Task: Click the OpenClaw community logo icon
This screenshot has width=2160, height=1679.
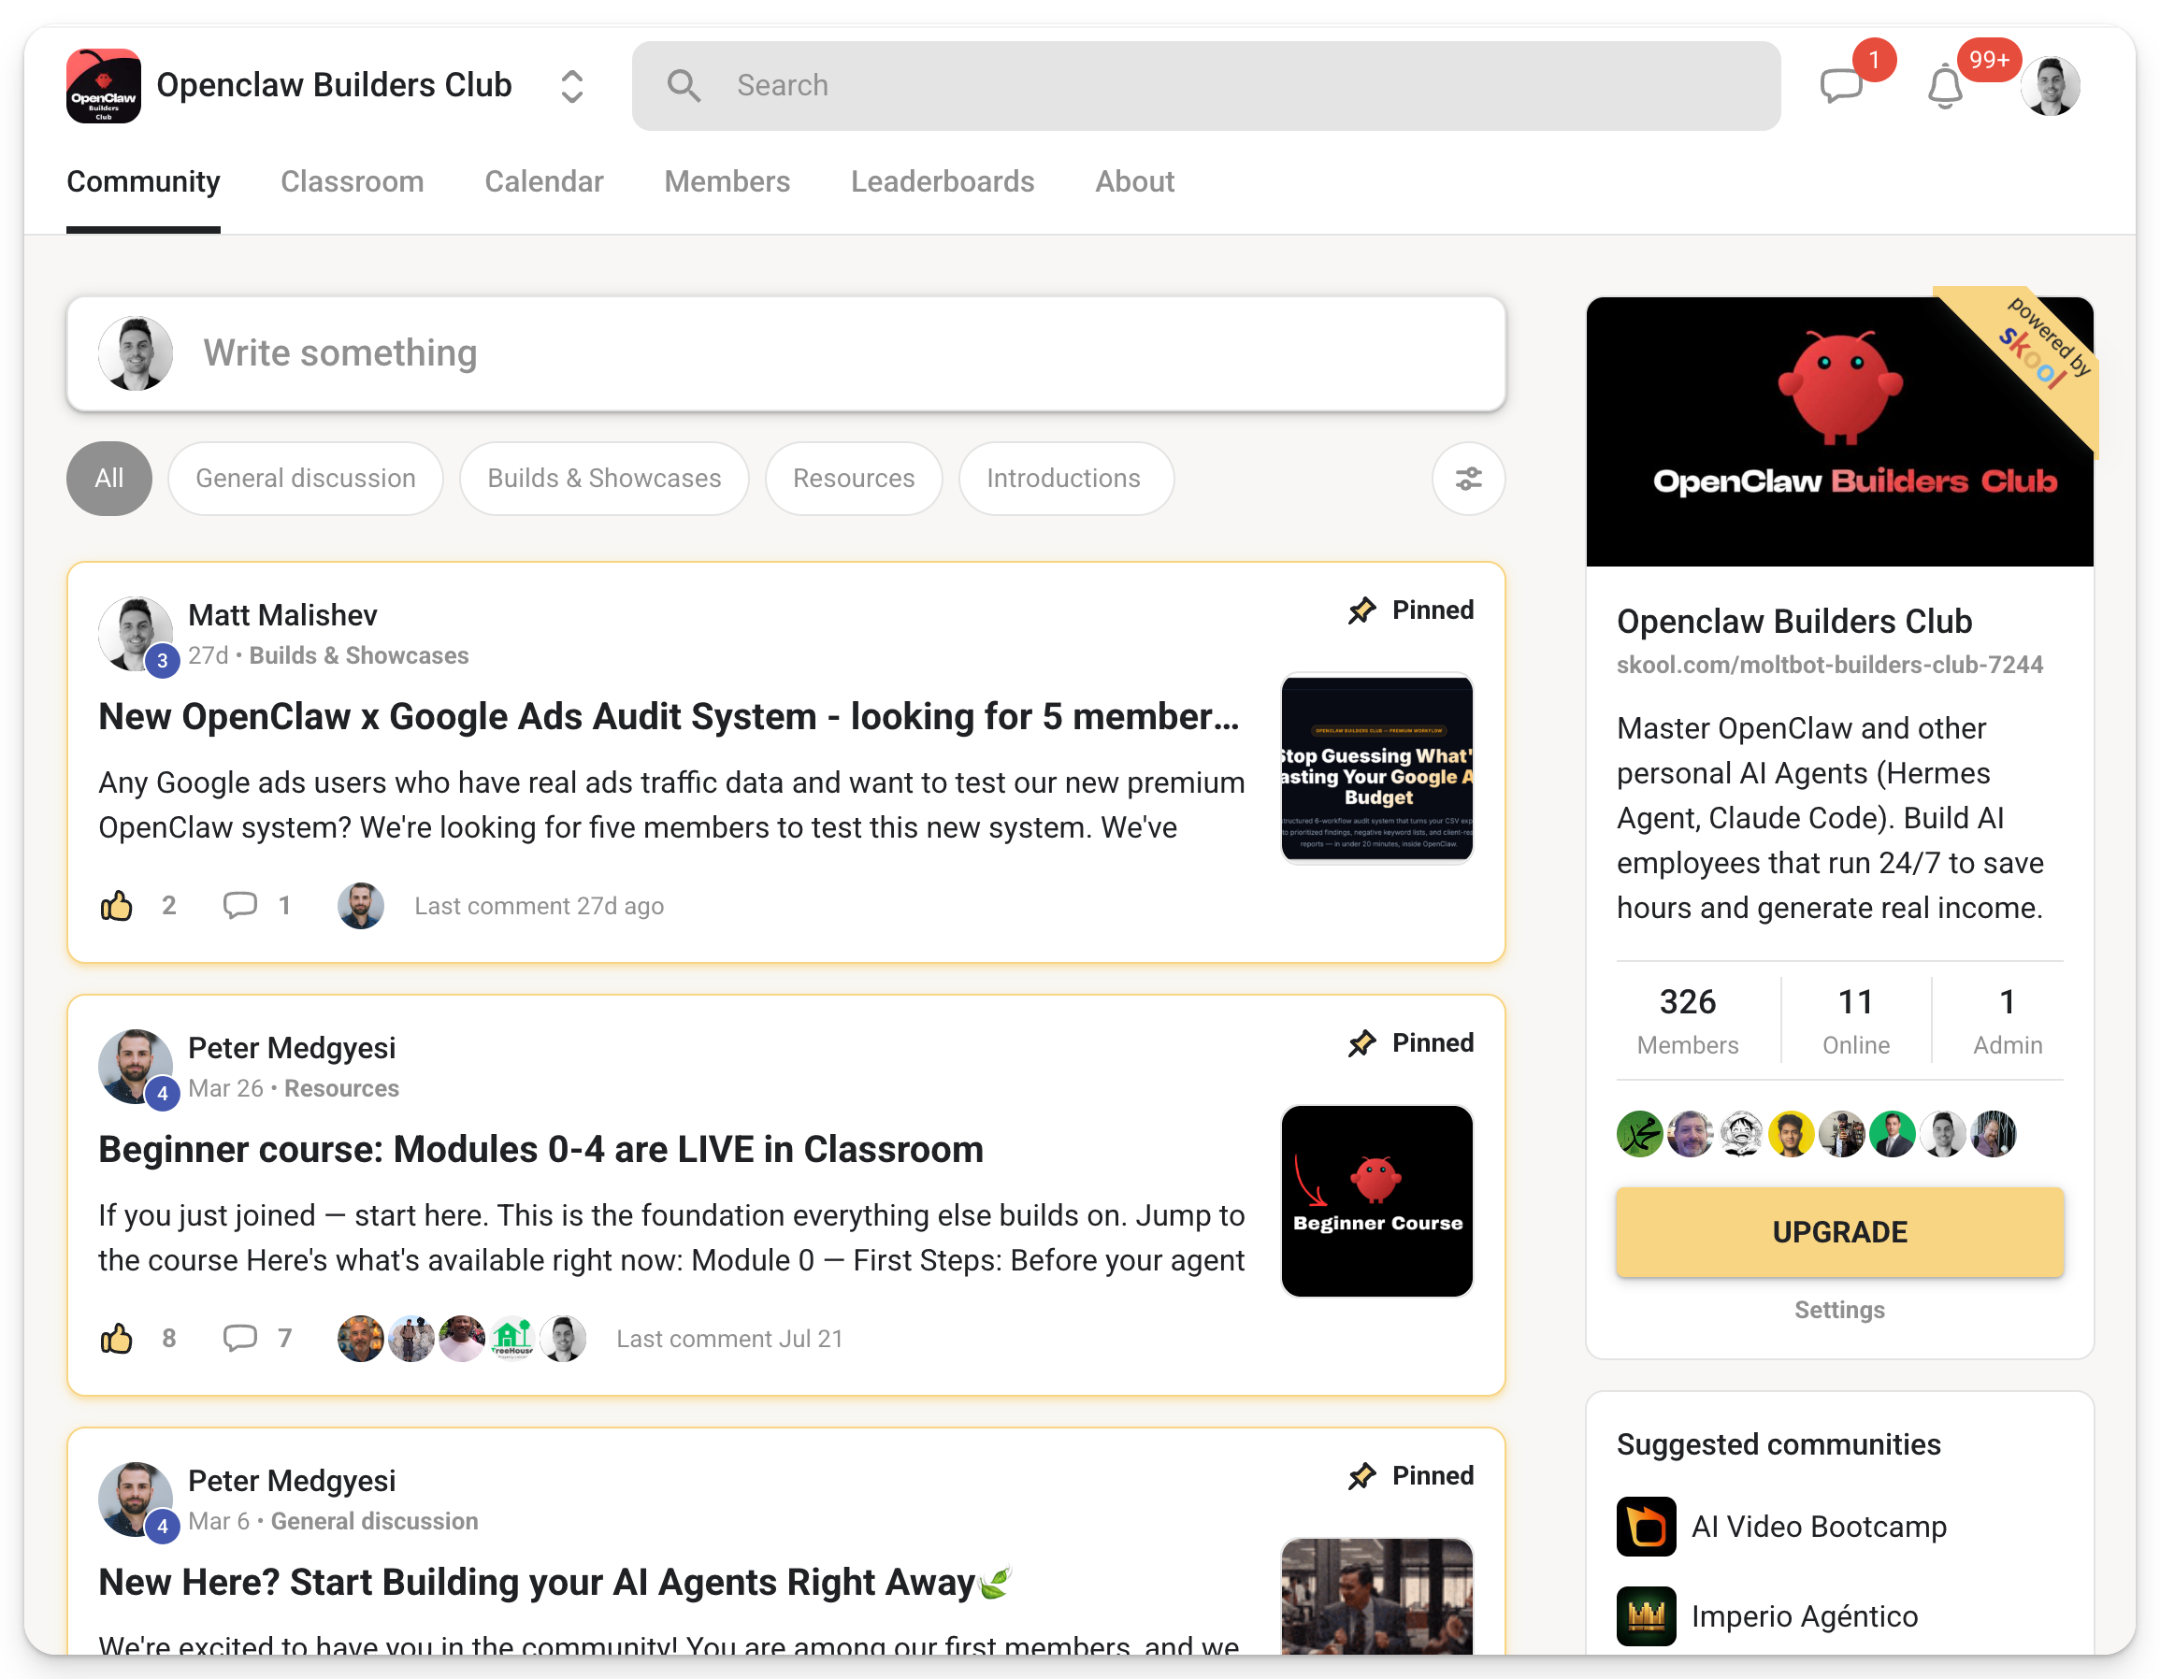Action: 103,86
